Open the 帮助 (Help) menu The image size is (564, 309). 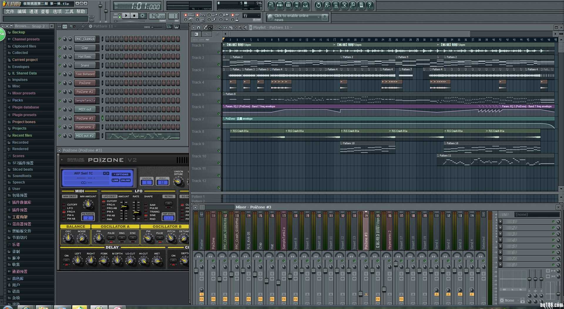coord(81,11)
